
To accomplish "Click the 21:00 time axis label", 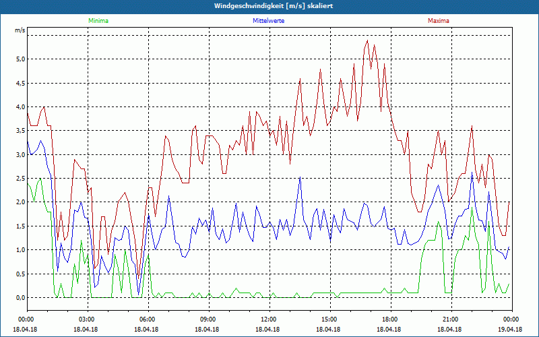I will (451, 319).
